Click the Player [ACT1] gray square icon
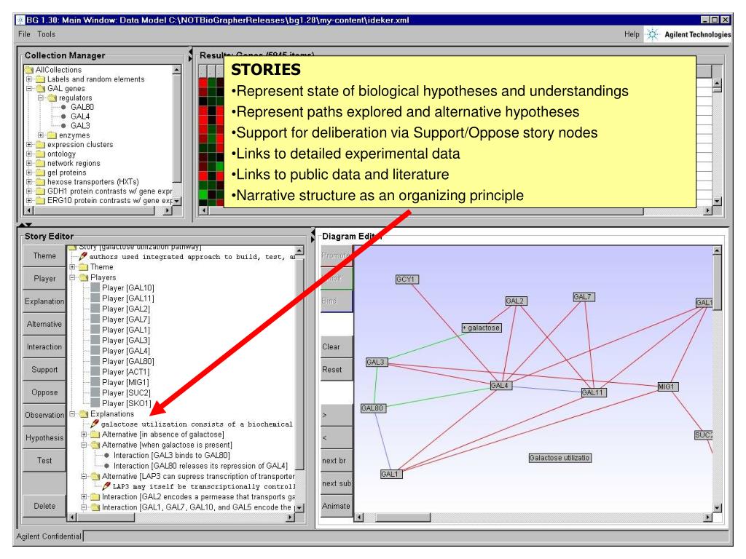The image size is (746, 559). pyautogui.click(x=95, y=372)
